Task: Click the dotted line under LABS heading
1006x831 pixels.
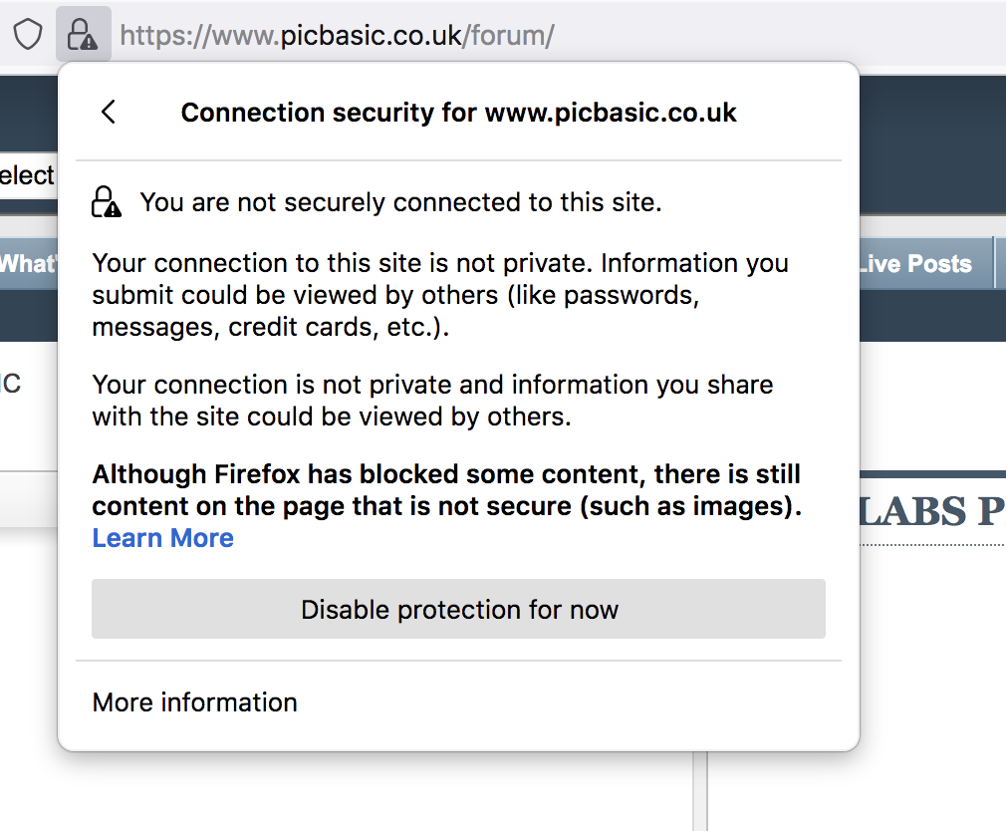Action: click(x=931, y=545)
